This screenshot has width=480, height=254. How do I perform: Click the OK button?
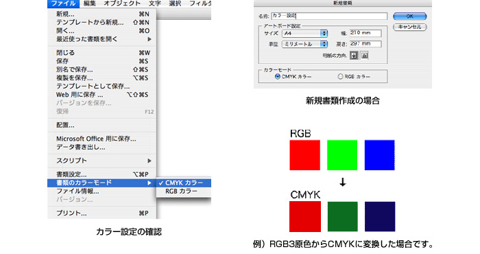[x=410, y=16]
